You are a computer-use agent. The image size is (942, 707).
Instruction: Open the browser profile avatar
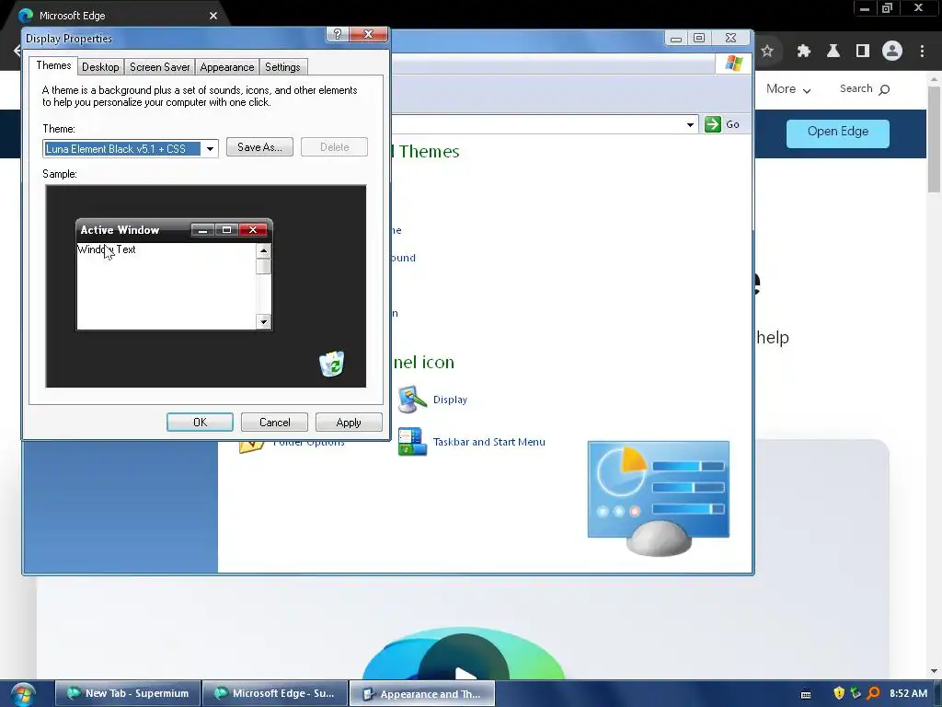(x=892, y=52)
